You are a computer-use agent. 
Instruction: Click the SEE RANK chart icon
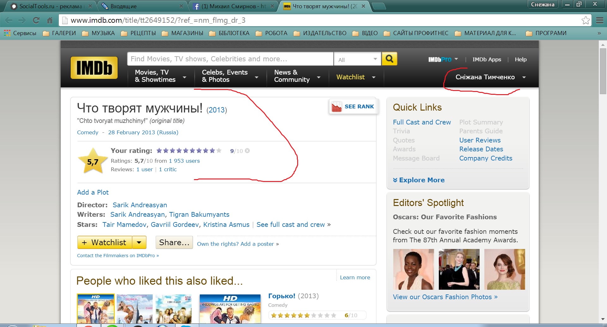(x=336, y=107)
